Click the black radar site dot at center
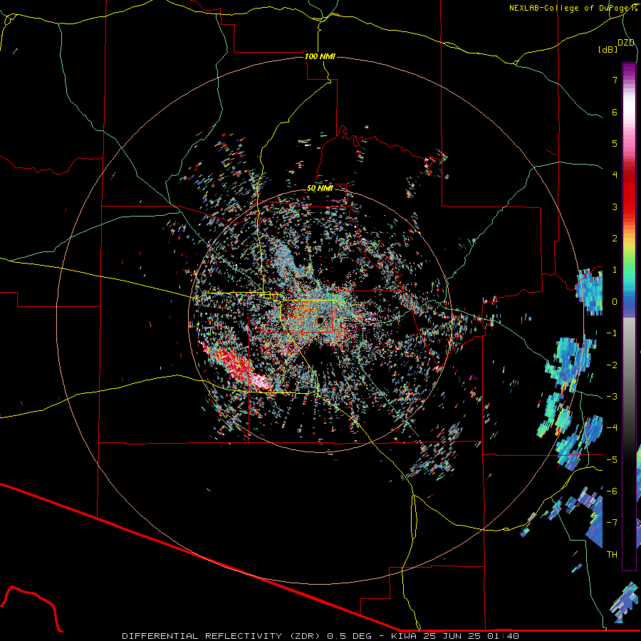 [x=320, y=320]
